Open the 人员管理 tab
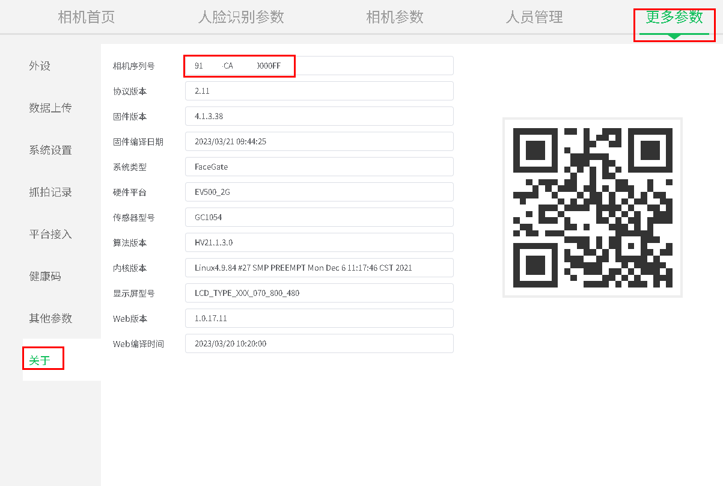This screenshot has width=723, height=486. (534, 17)
